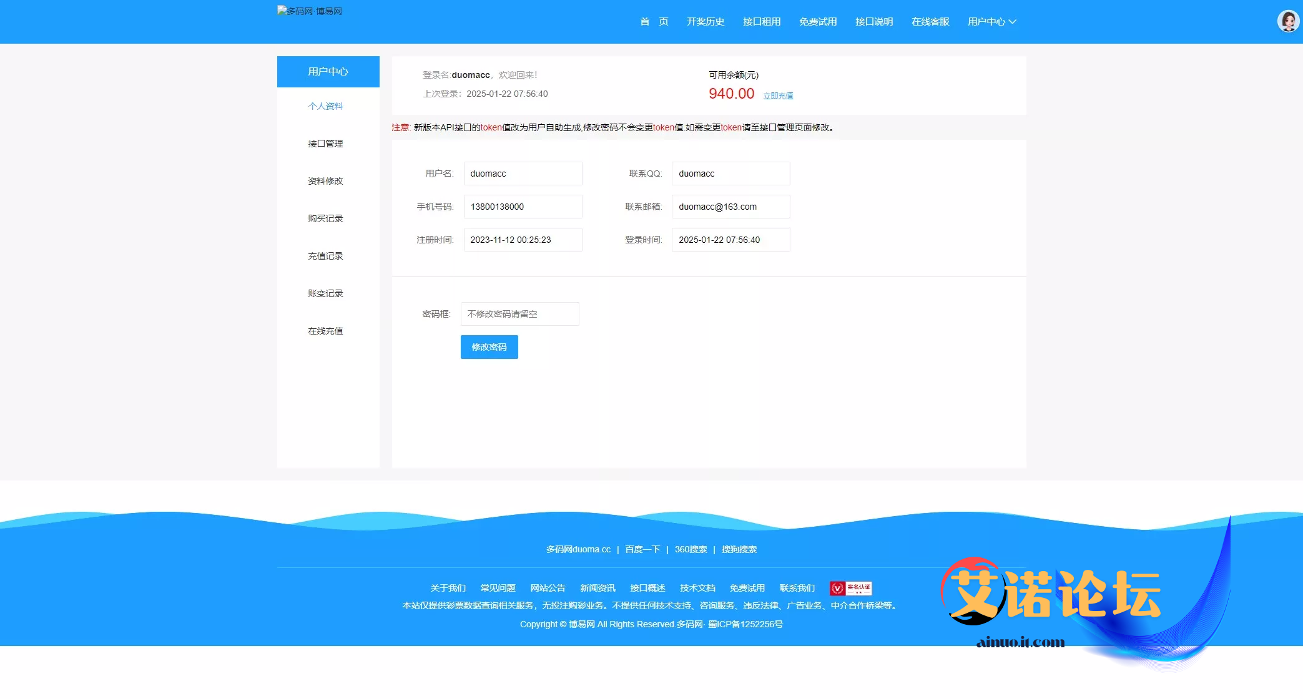Open 网站公告 in the footer

click(548, 588)
